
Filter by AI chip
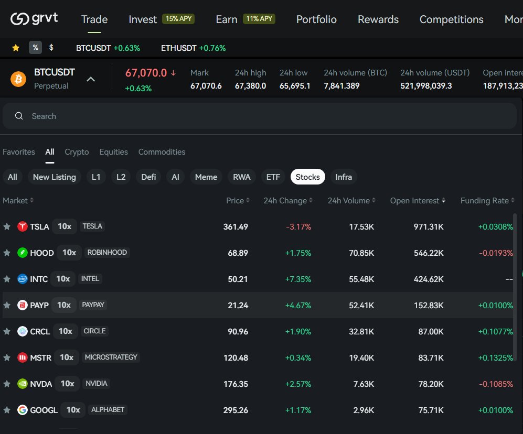tap(175, 177)
